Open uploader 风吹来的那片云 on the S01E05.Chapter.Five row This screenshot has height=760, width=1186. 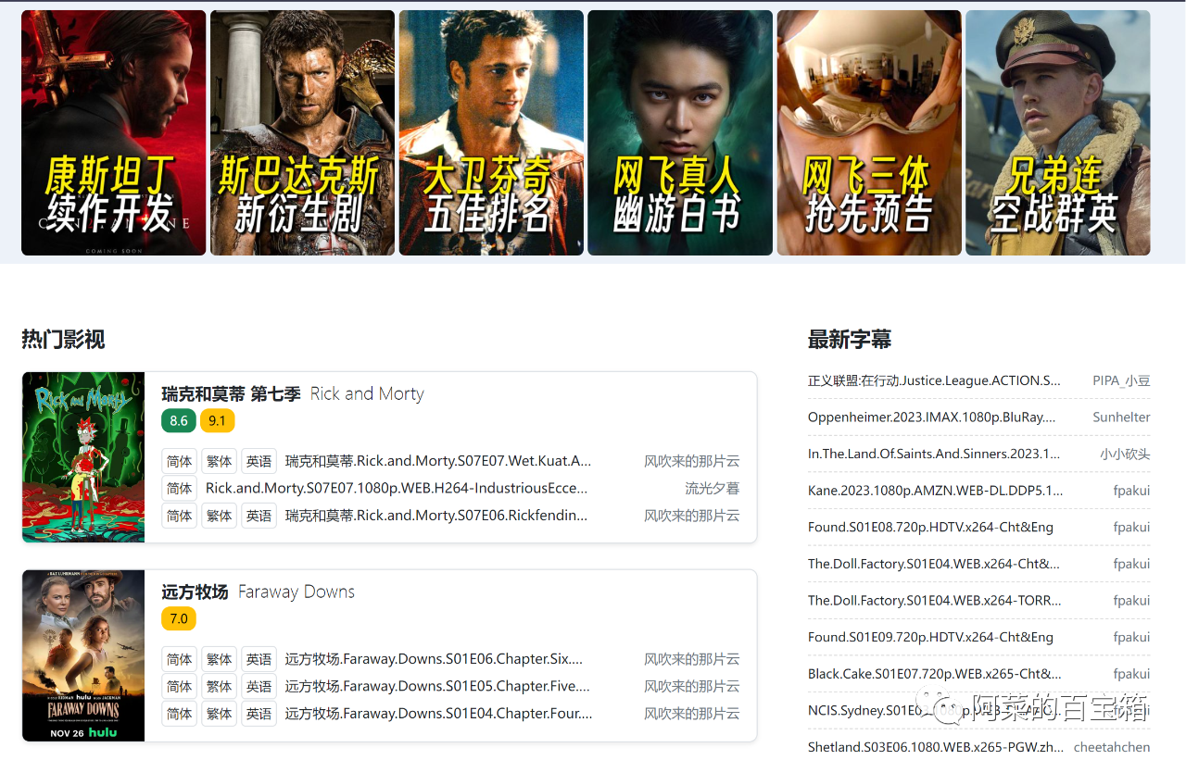692,686
